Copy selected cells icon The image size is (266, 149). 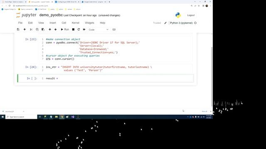(37, 29)
